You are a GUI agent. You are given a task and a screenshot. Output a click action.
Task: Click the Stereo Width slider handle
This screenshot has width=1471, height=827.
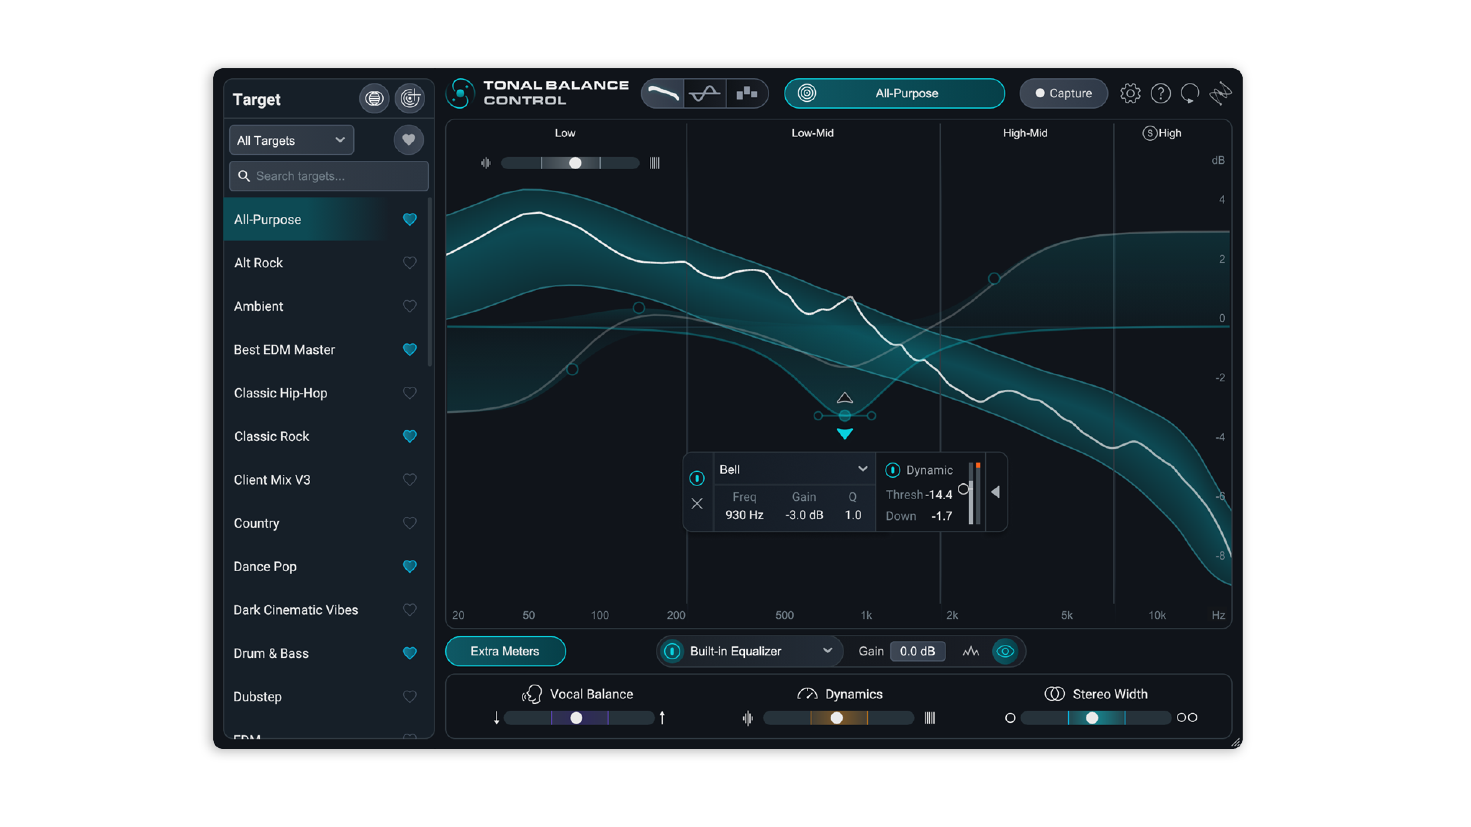pyautogui.click(x=1091, y=717)
